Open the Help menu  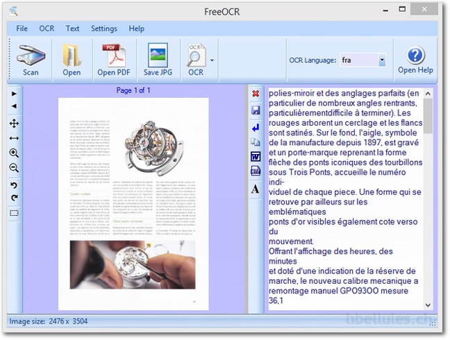coord(136,28)
